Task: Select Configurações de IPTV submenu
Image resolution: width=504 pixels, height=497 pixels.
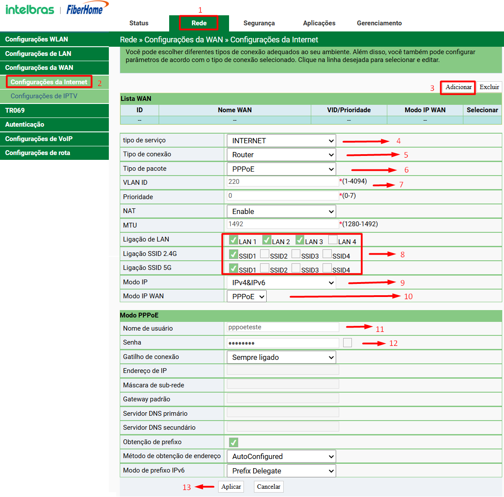Action: pyautogui.click(x=44, y=96)
